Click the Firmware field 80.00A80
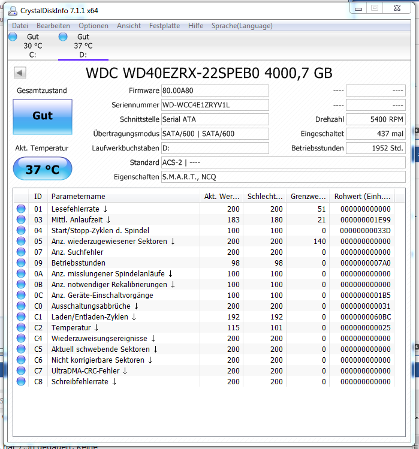 pyautogui.click(x=215, y=91)
